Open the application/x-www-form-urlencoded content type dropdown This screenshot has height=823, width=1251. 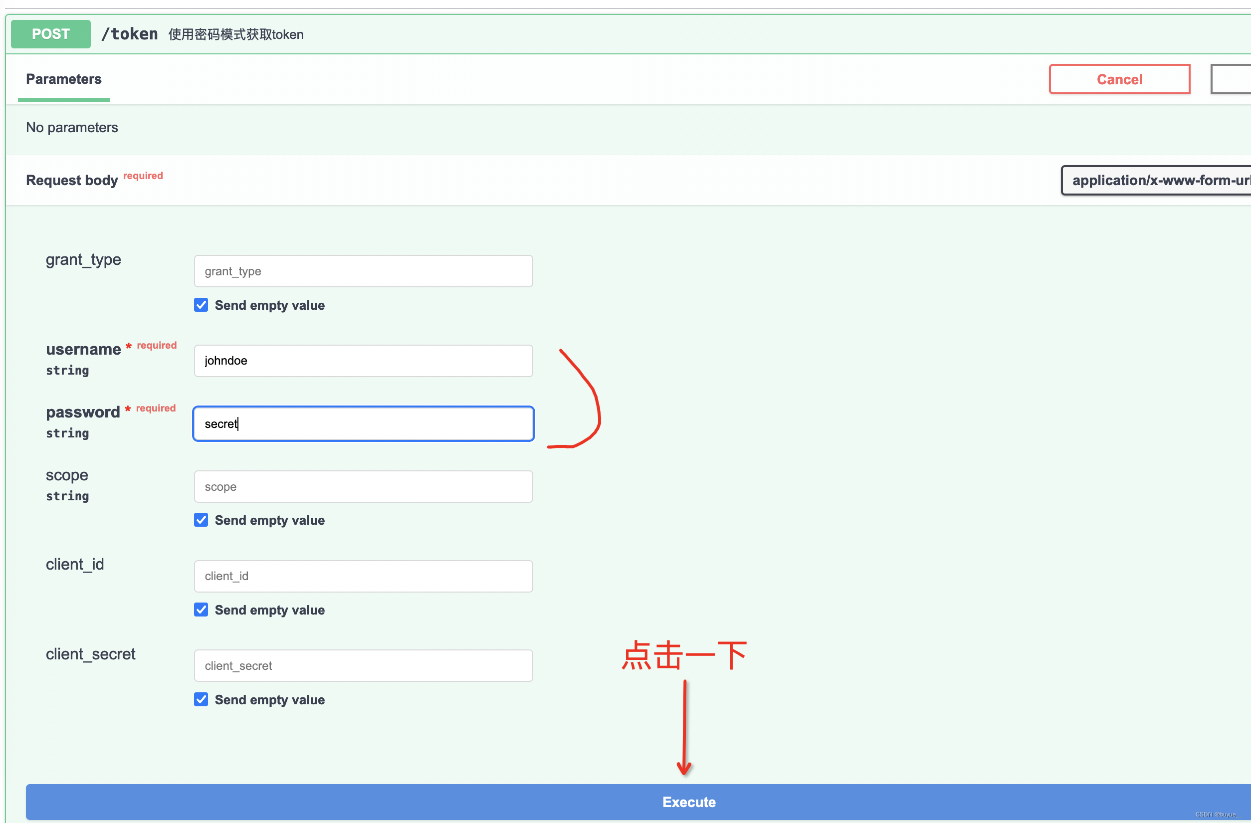[1156, 180]
